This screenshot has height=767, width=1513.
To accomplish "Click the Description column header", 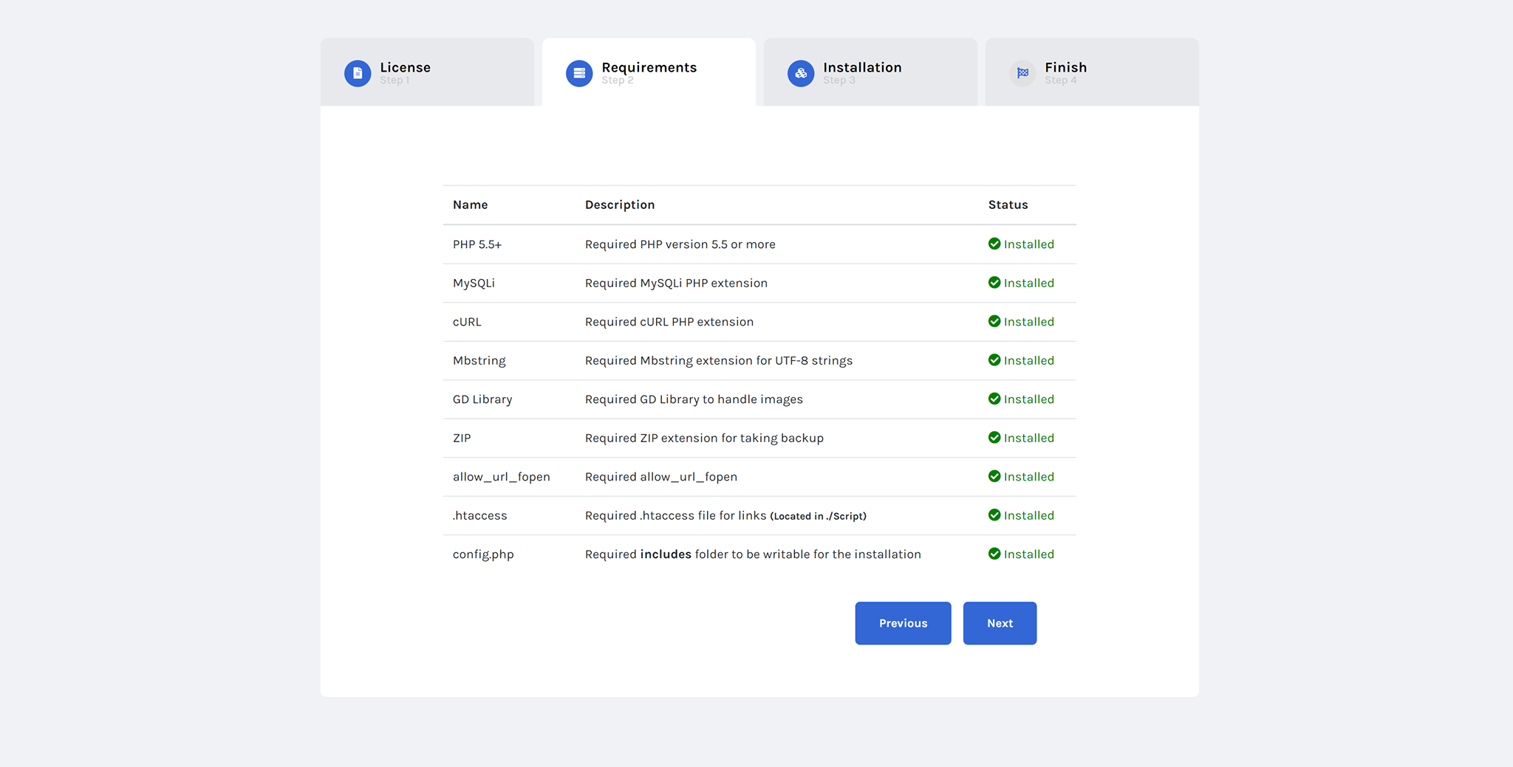I will (619, 204).
